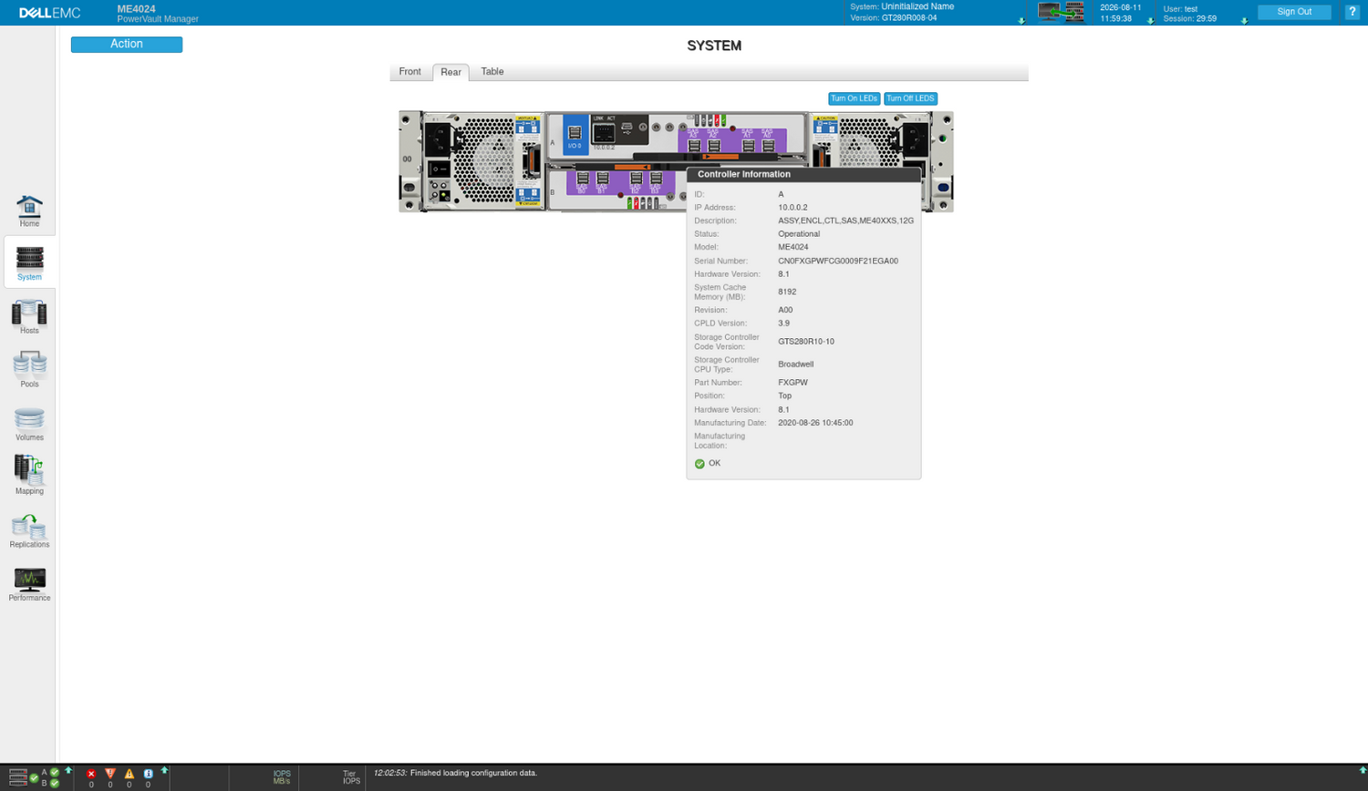Viewport: 1368px width, 791px height.
Task: Click the connection status icon in the banner
Action: point(1061,12)
